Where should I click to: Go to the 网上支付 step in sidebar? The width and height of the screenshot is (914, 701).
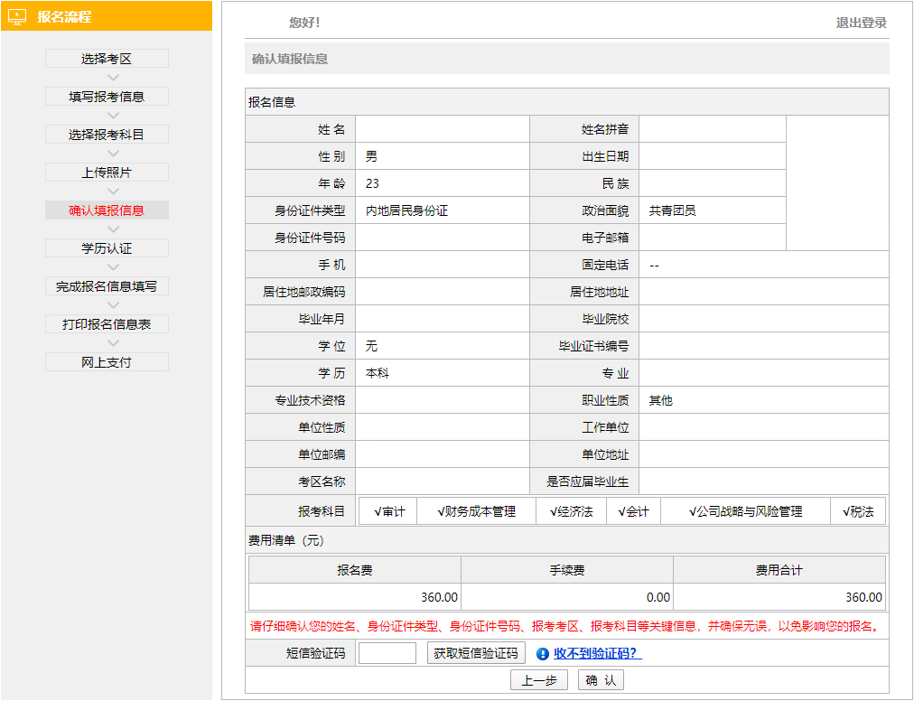click(x=107, y=360)
